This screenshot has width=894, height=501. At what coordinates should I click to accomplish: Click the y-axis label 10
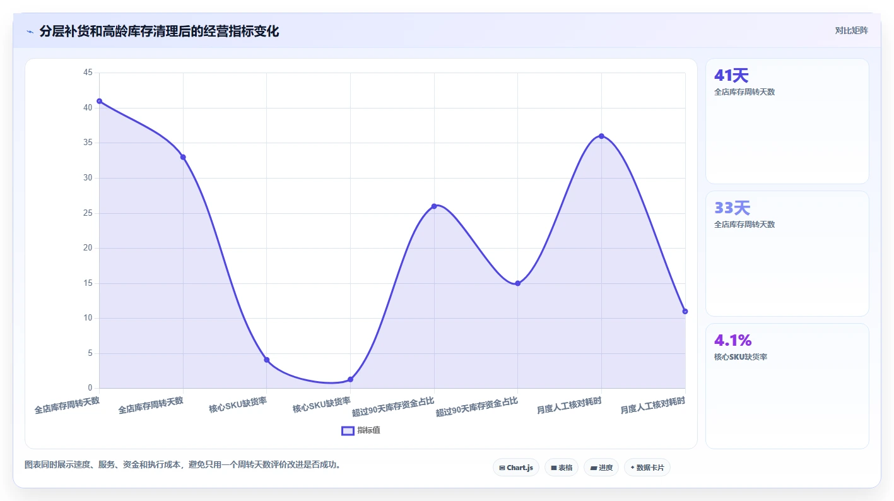[88, 318]
